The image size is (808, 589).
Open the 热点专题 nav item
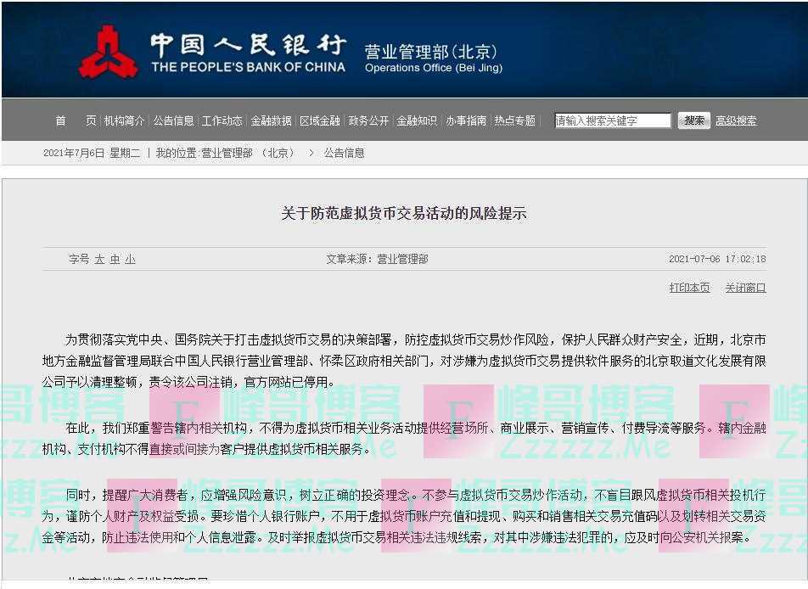(x=515, y=121)
